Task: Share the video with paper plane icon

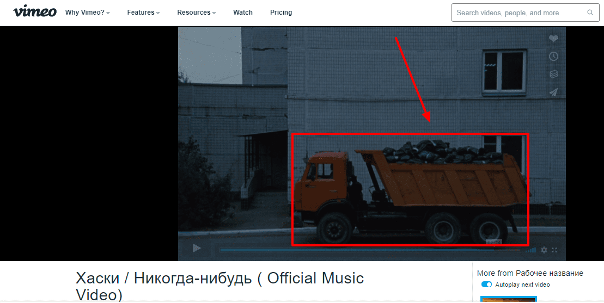Action: (x=553, y=92)
